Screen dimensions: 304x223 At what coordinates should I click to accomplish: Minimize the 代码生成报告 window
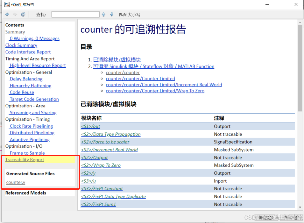(267, 4)
